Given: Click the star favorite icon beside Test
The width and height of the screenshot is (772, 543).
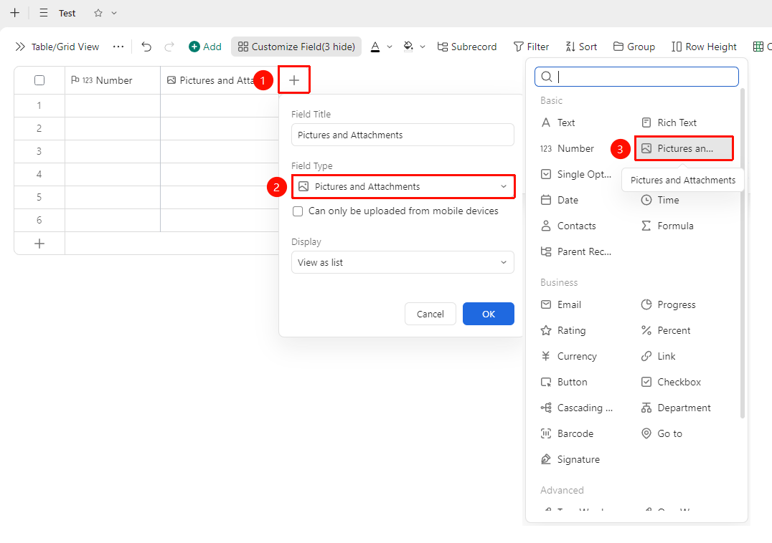Looking at the screenshot, I should 98,14.
